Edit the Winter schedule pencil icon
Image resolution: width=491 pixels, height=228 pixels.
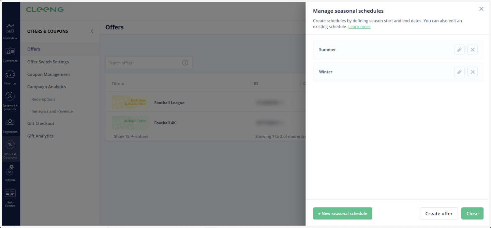point(460,72)
